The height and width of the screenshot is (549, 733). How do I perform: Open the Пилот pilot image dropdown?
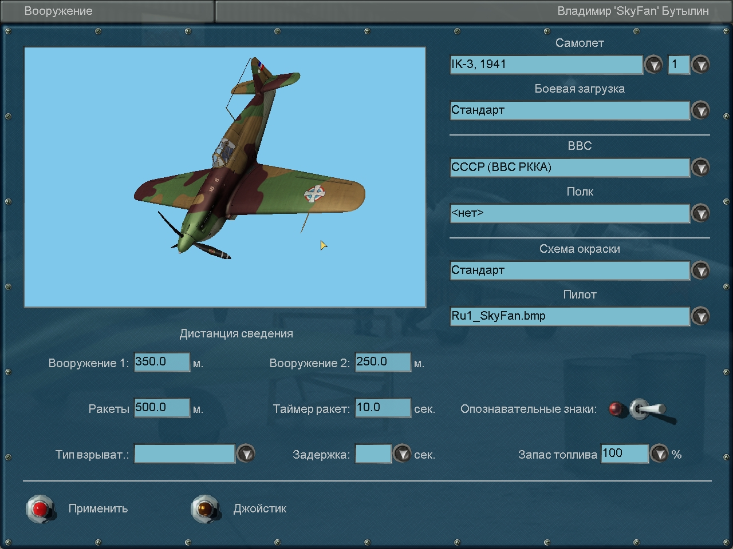700,316
